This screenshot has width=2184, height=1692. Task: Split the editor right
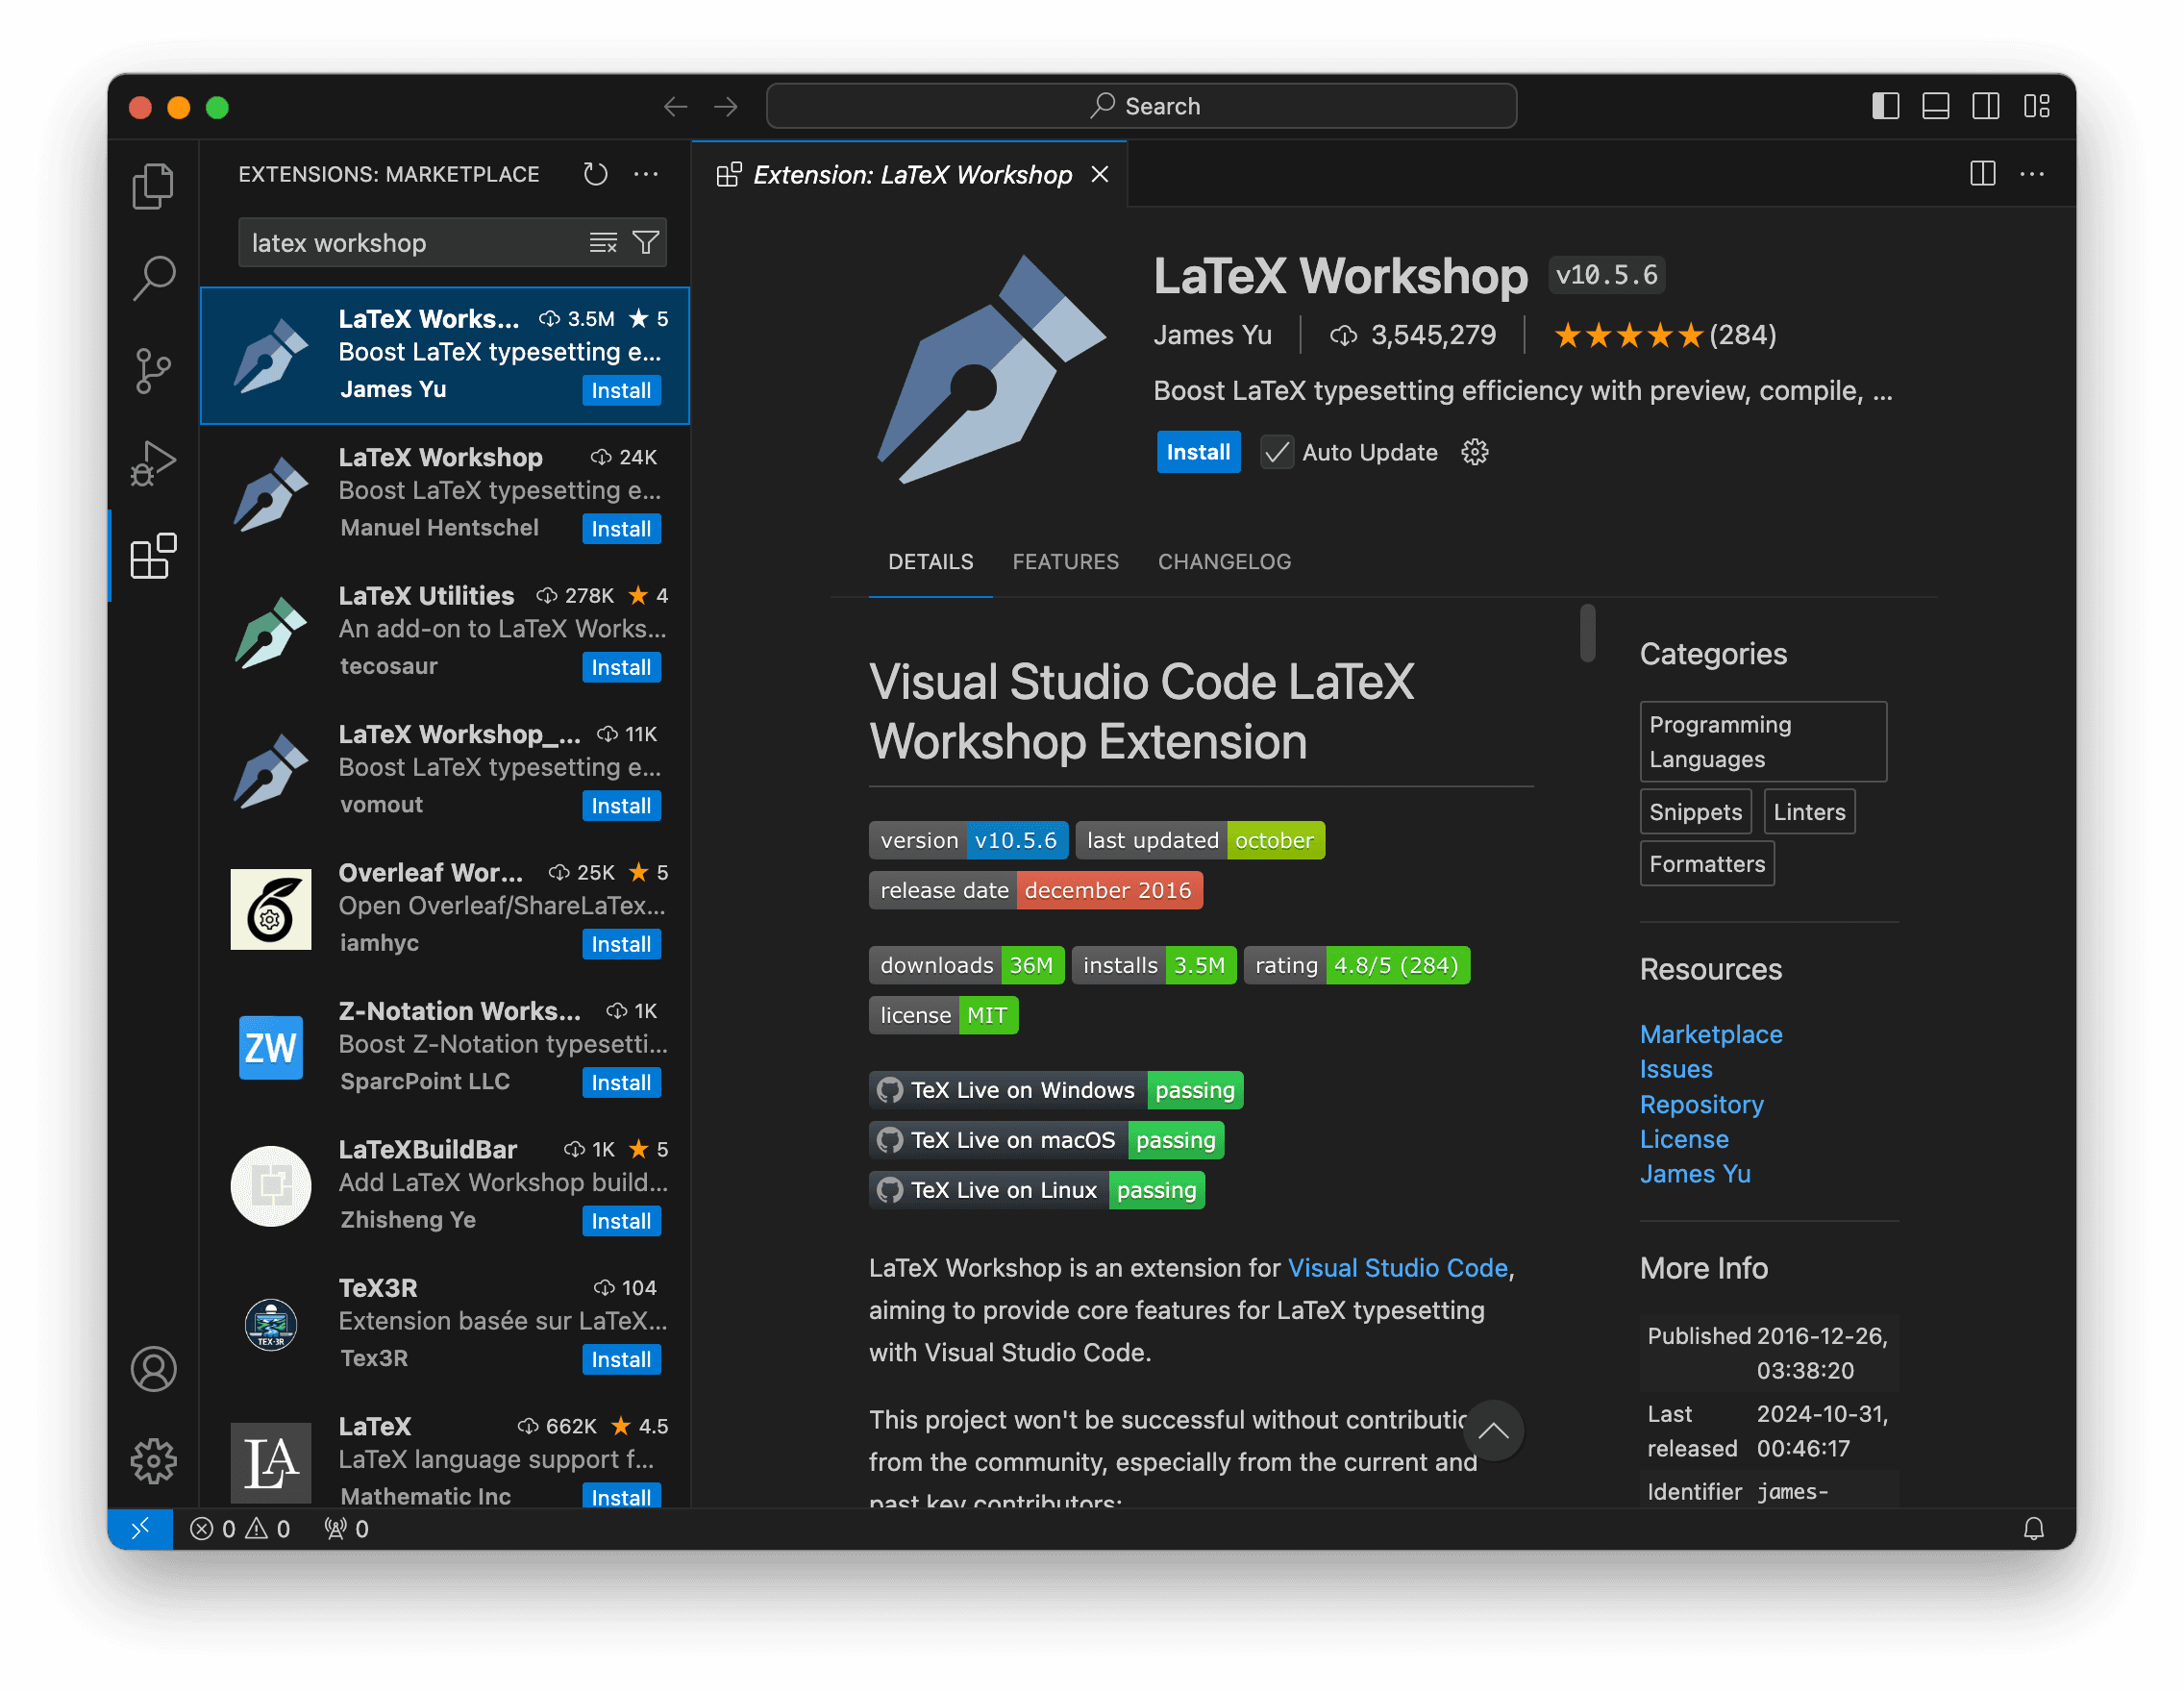coord(1982,174)
